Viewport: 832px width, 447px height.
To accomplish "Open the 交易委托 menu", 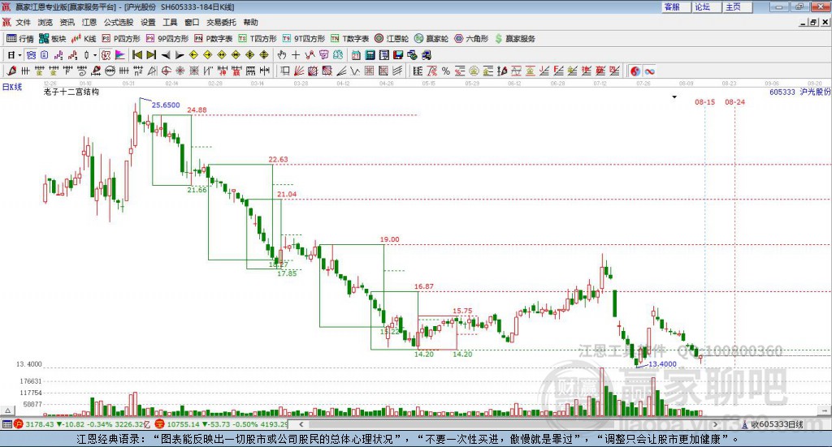I will (221, 22).
